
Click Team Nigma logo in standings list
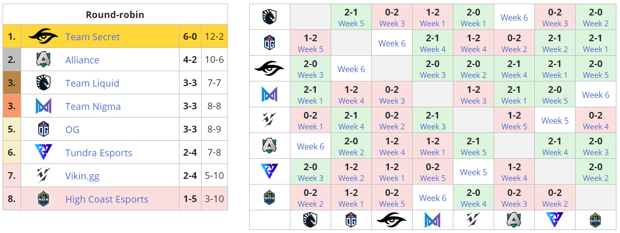coord(43,106)
